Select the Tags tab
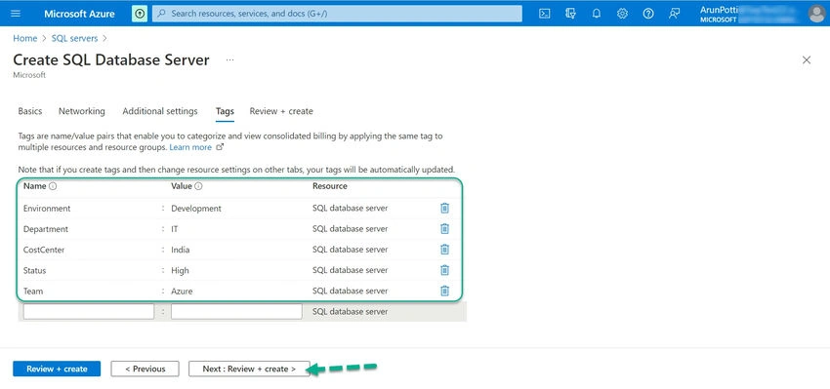The width and height of the screenshot is (830, 389). click(x=225, y=111)
